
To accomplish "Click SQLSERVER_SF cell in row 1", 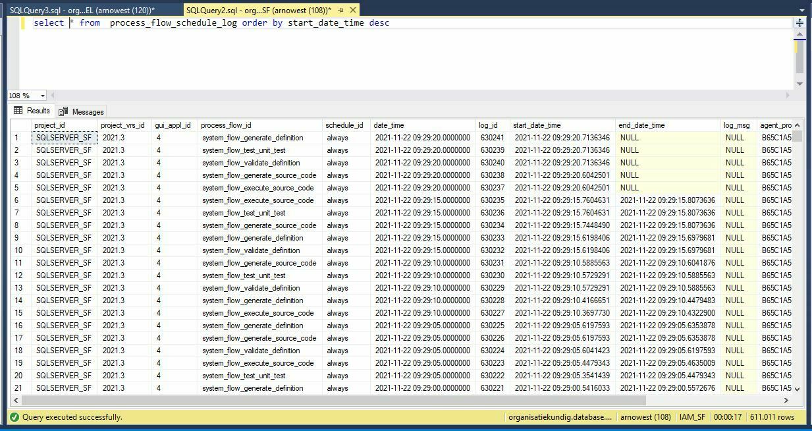I will [65, 138].
